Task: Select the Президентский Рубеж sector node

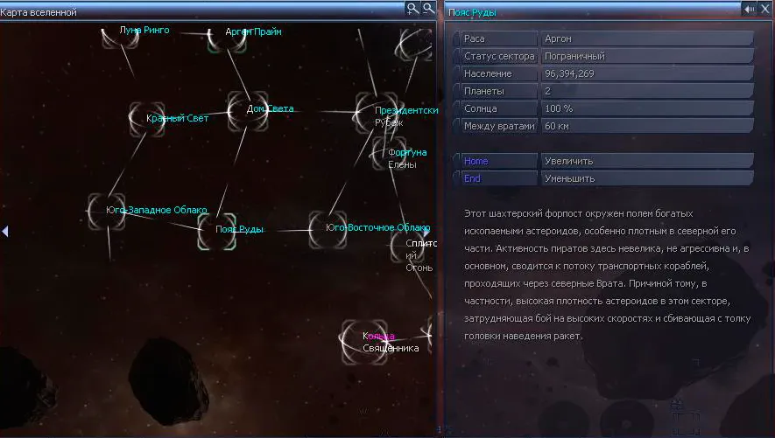Action: pos(377,113)
